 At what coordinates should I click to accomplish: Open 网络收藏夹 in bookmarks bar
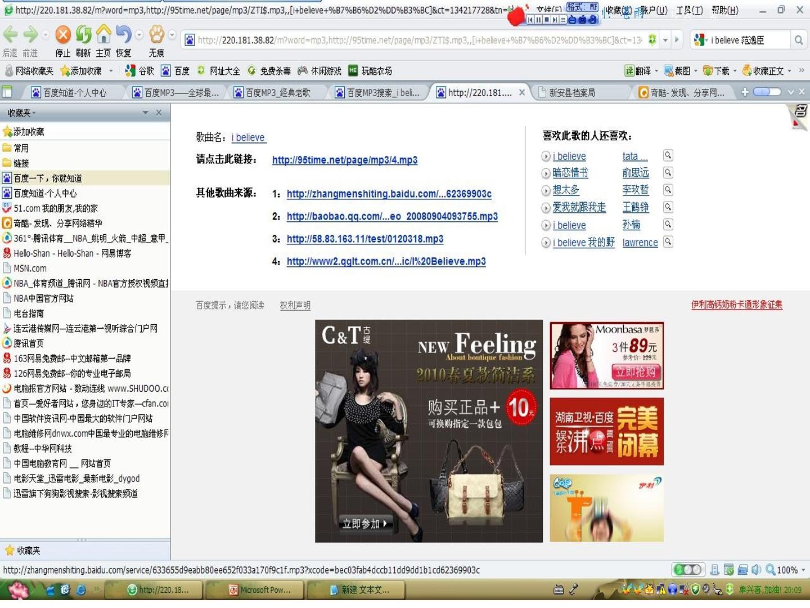pyautogui.click(x=29, y=71)
